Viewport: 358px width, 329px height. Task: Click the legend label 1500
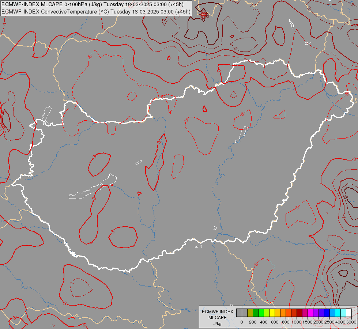[307, 322]
